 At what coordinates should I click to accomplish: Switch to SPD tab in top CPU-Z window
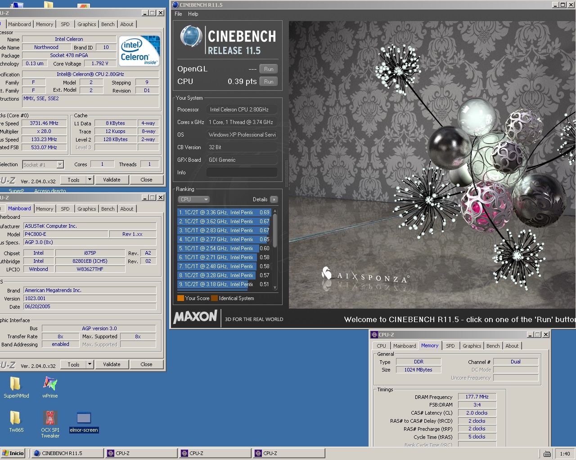(x=65, y=24)
